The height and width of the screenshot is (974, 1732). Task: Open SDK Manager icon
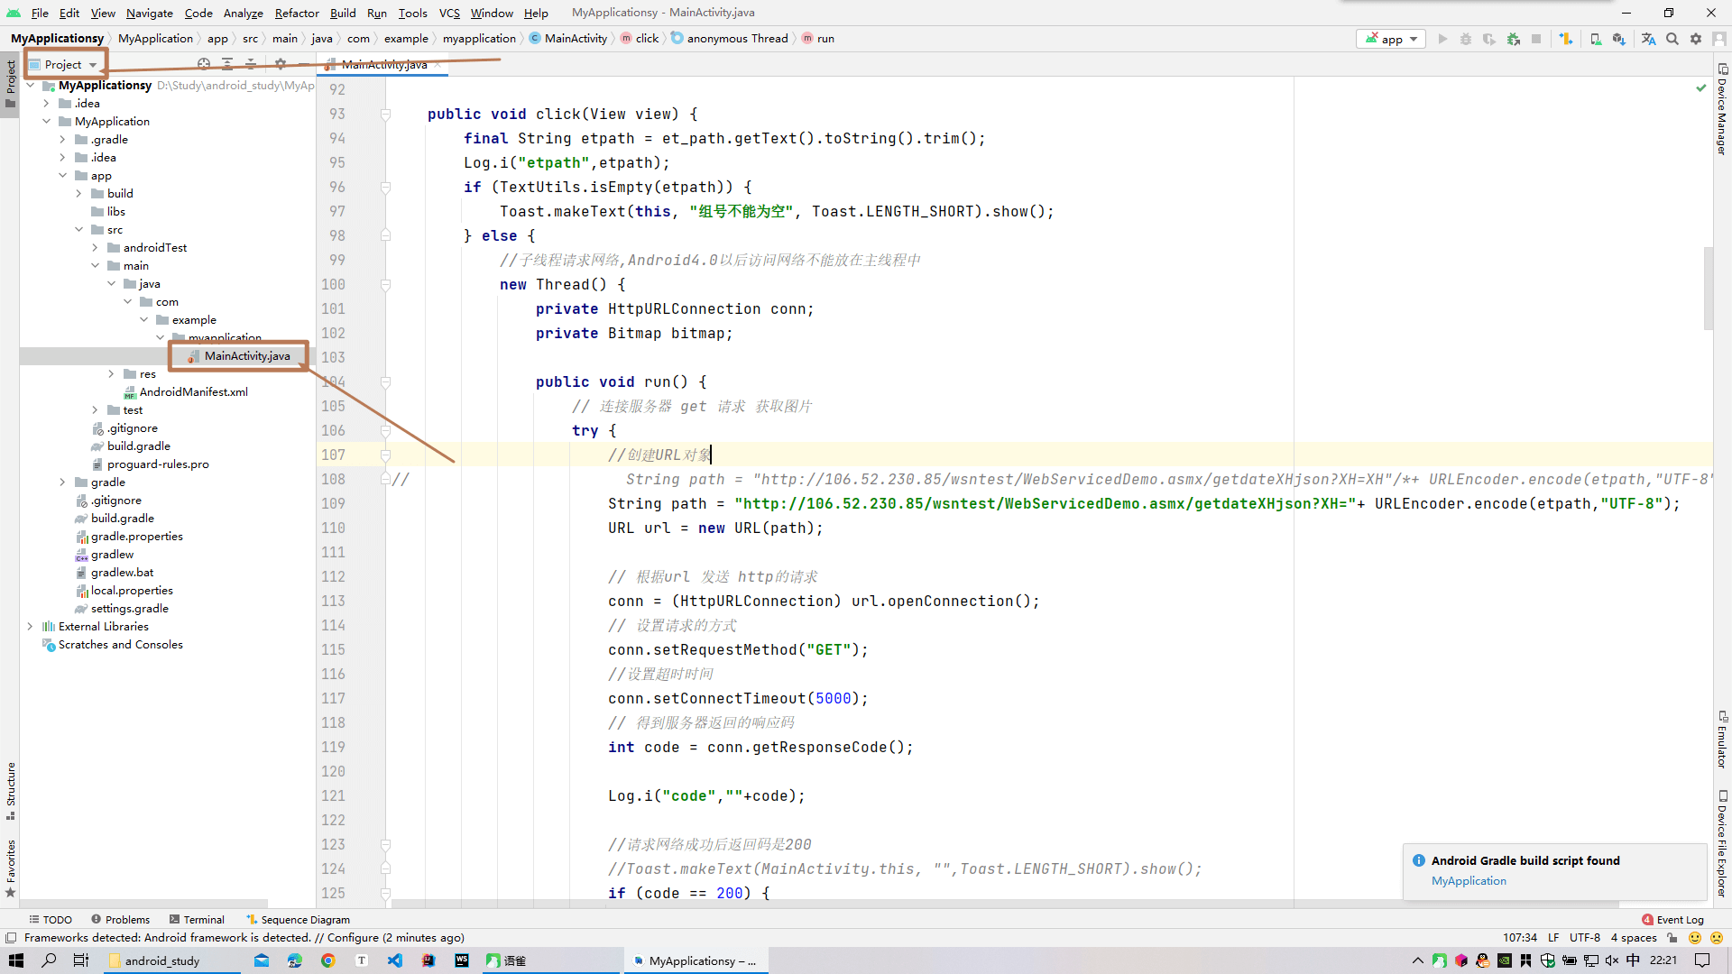1619,39
